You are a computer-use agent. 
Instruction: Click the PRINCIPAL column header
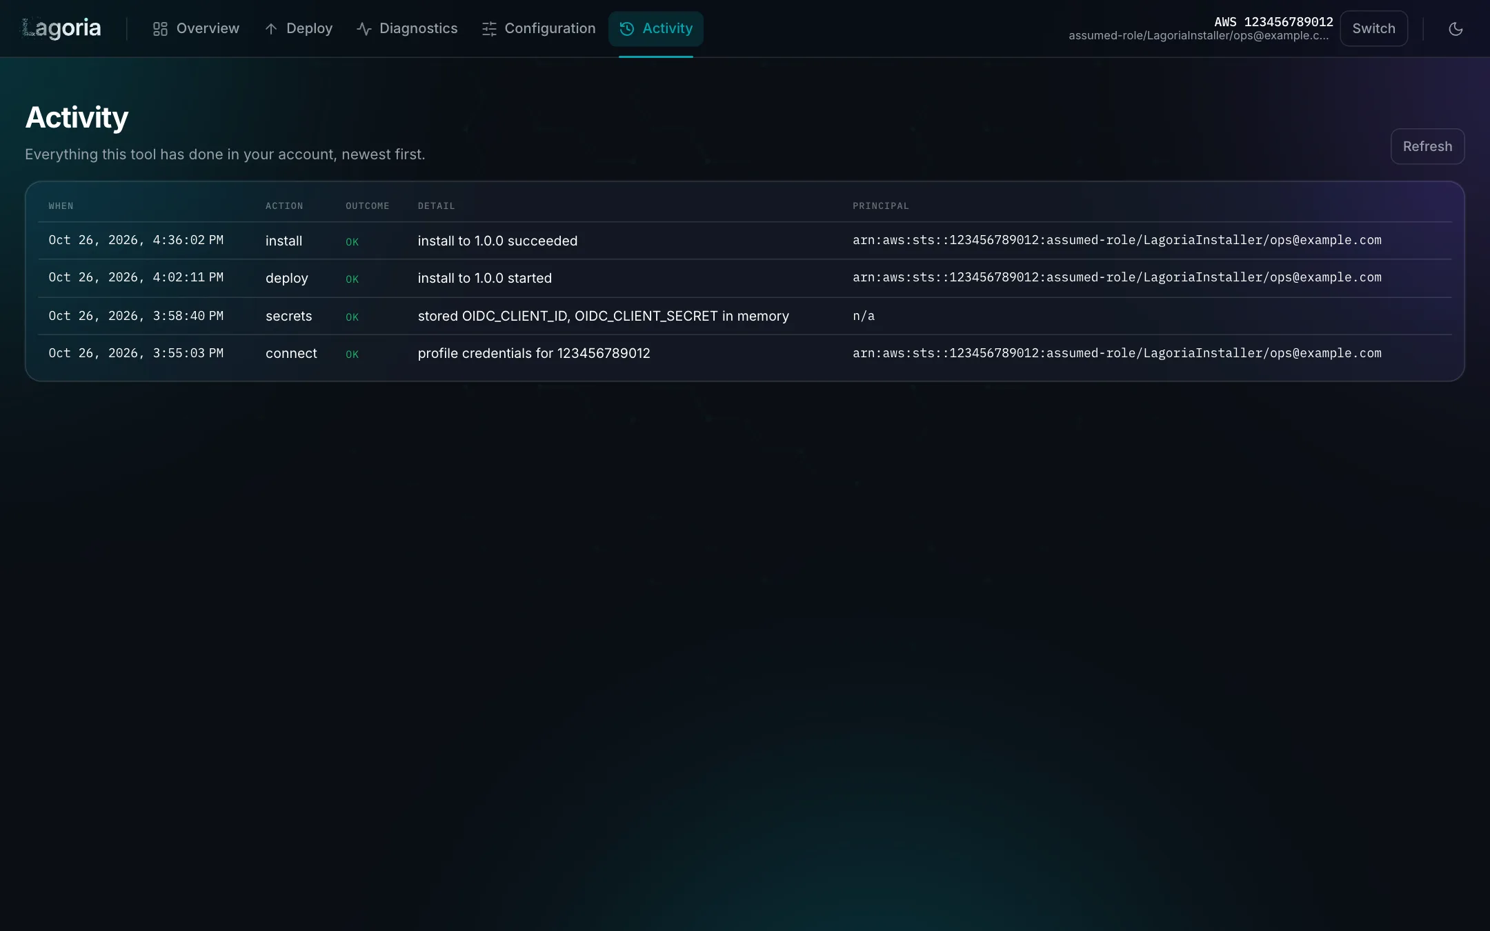click(881, 206)
